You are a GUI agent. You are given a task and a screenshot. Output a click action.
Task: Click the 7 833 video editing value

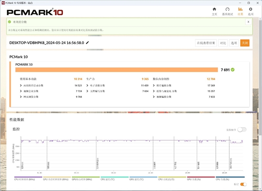tap(212, 97)
